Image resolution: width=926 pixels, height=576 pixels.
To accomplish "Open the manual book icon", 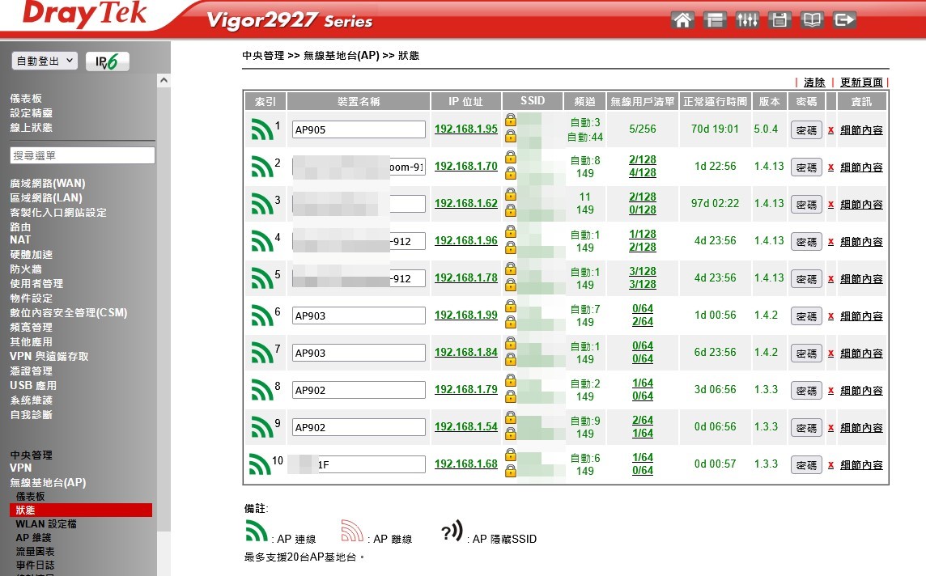I will (x=812, y=20).
